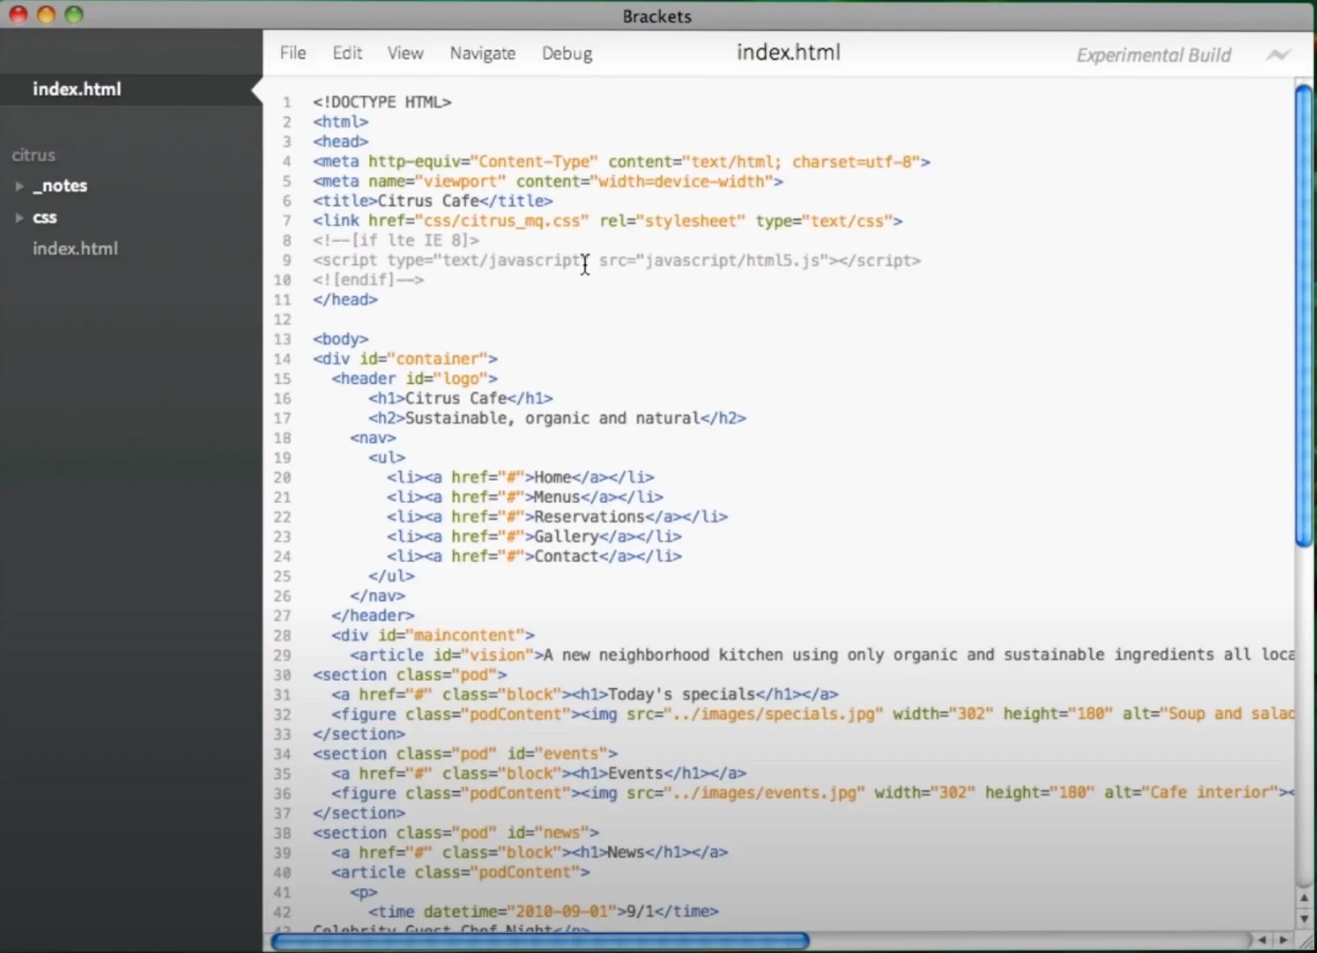Open the Navigate menu
This screenshot has height=953, width=1317.
coord(483,53)
